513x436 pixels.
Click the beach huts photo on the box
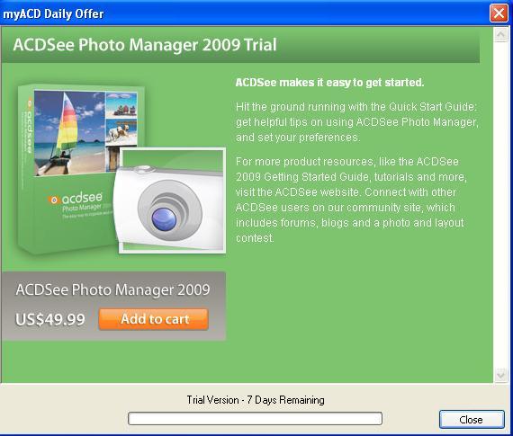121,105
